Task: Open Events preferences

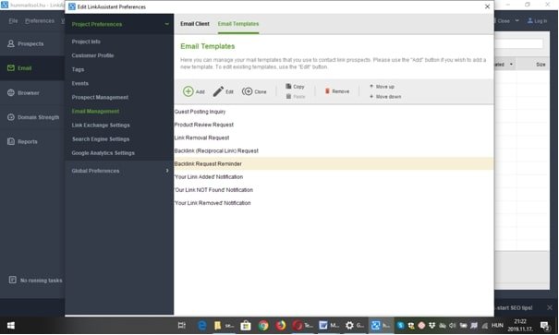Action: click(79, 83)
